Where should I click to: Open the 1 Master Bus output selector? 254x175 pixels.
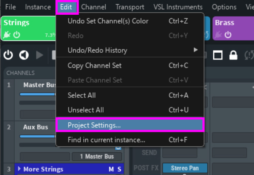click(x=98, y=156)
